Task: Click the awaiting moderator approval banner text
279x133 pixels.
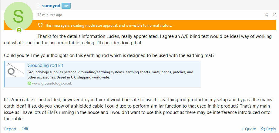Action: click(109, 25)
